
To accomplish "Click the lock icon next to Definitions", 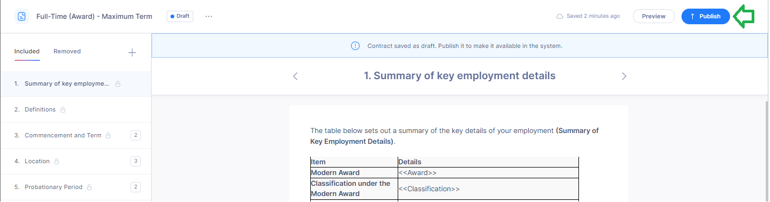I will point(63,110).
